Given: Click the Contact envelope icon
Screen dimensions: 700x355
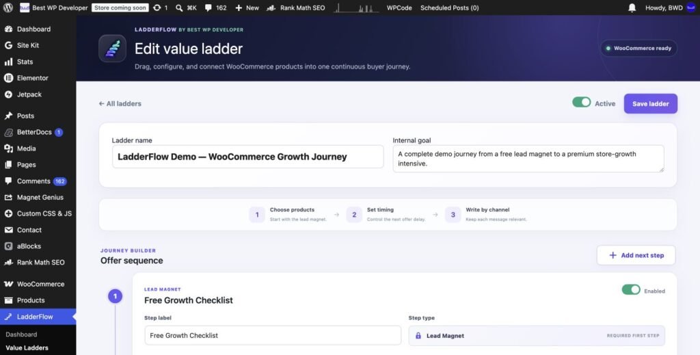Looking at the screenshot, I should (8, 230).
